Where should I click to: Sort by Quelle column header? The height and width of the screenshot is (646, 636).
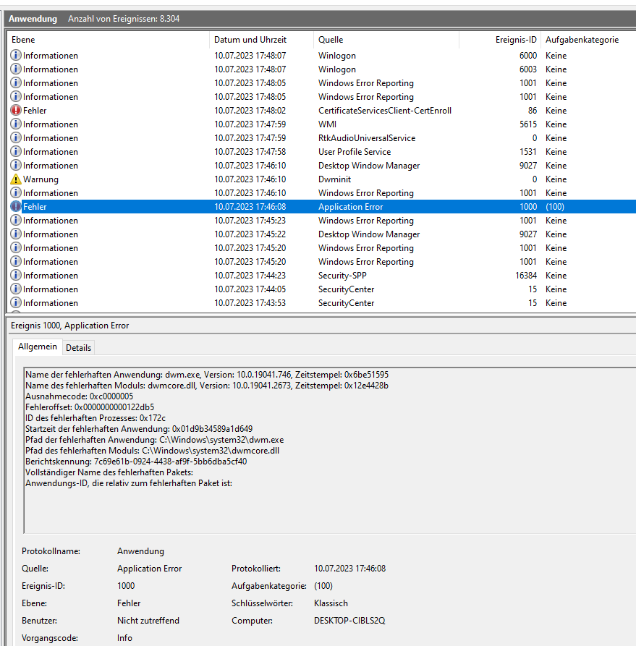(x=386, y=40)
